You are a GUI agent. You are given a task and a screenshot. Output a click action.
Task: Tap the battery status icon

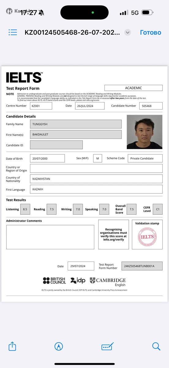click(x=147, y=13)
